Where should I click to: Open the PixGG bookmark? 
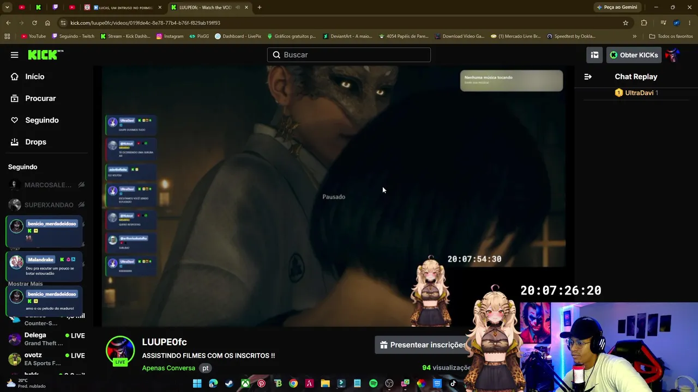(199, 36)
